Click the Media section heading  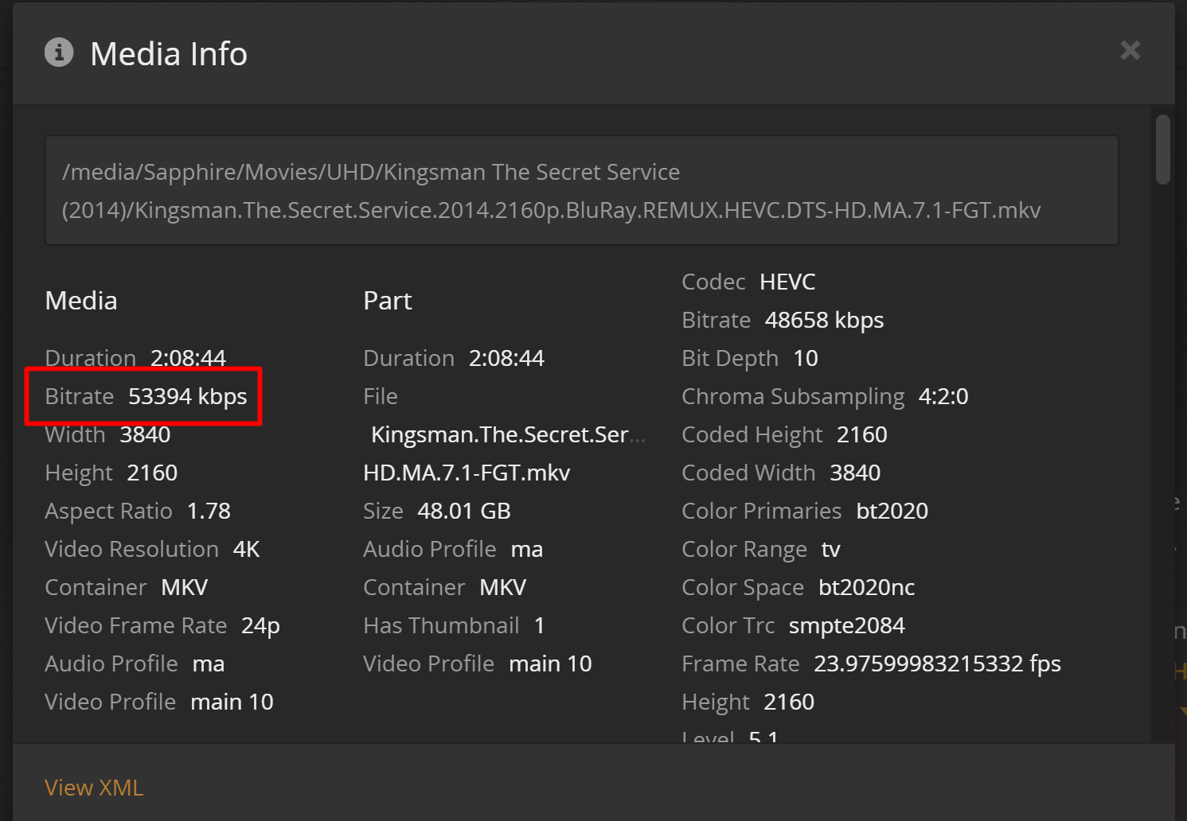[80, 301]
